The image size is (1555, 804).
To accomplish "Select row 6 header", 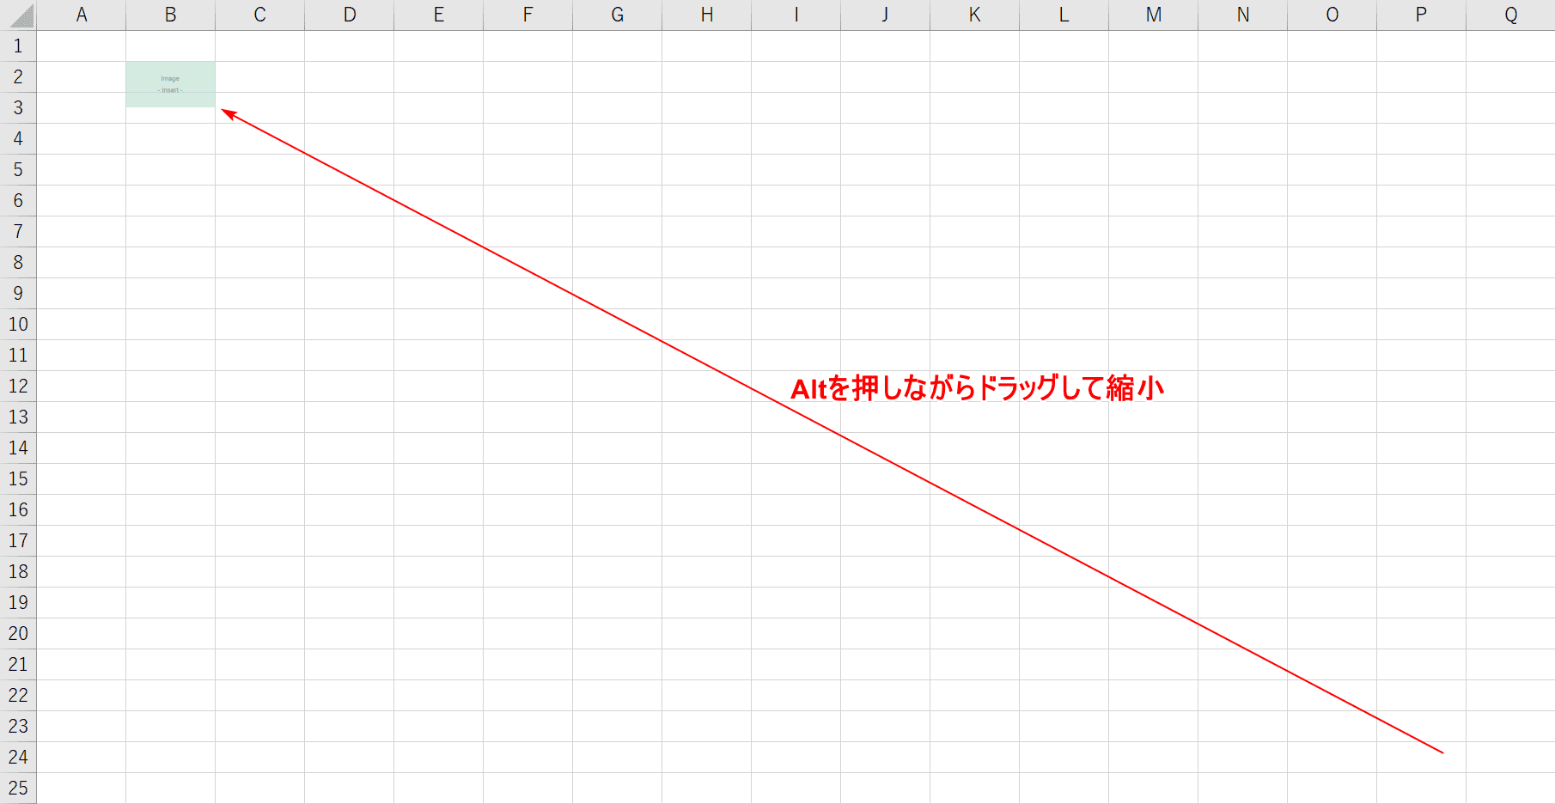I will [x=18, y=201].
